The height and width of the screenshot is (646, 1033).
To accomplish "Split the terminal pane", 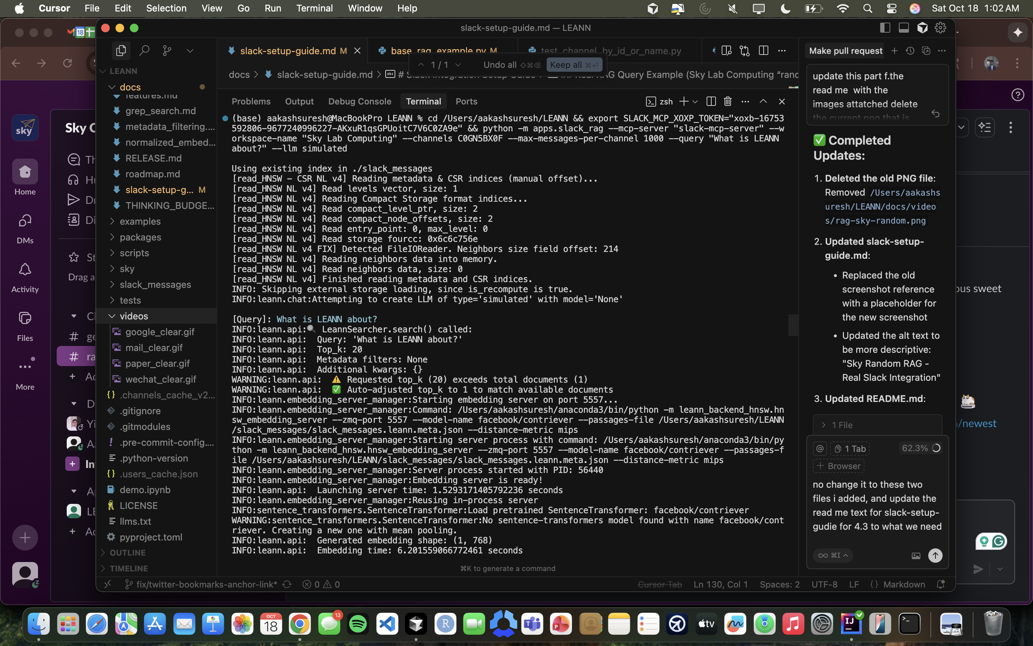I will (711, 101).
